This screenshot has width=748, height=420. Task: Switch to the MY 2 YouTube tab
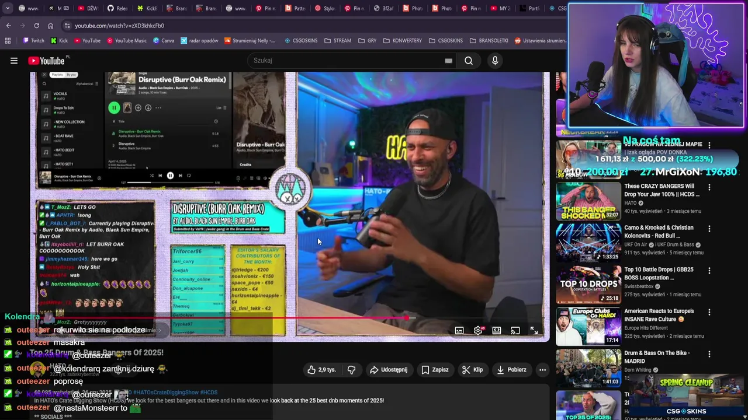tap(502, 8)
